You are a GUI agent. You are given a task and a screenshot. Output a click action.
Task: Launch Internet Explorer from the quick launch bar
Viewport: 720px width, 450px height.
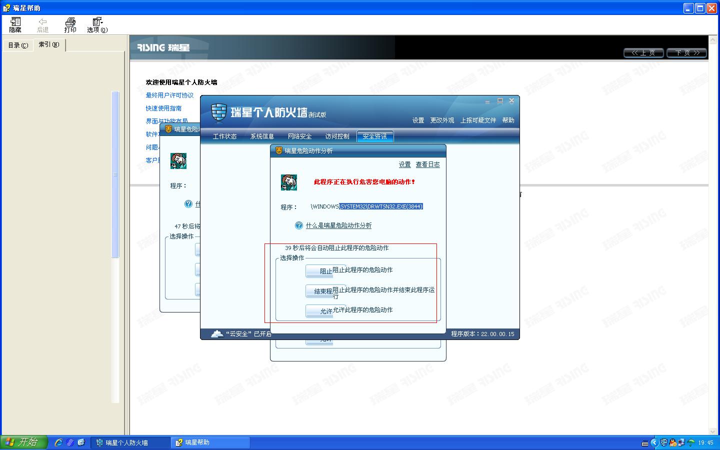tap(58, 442)
